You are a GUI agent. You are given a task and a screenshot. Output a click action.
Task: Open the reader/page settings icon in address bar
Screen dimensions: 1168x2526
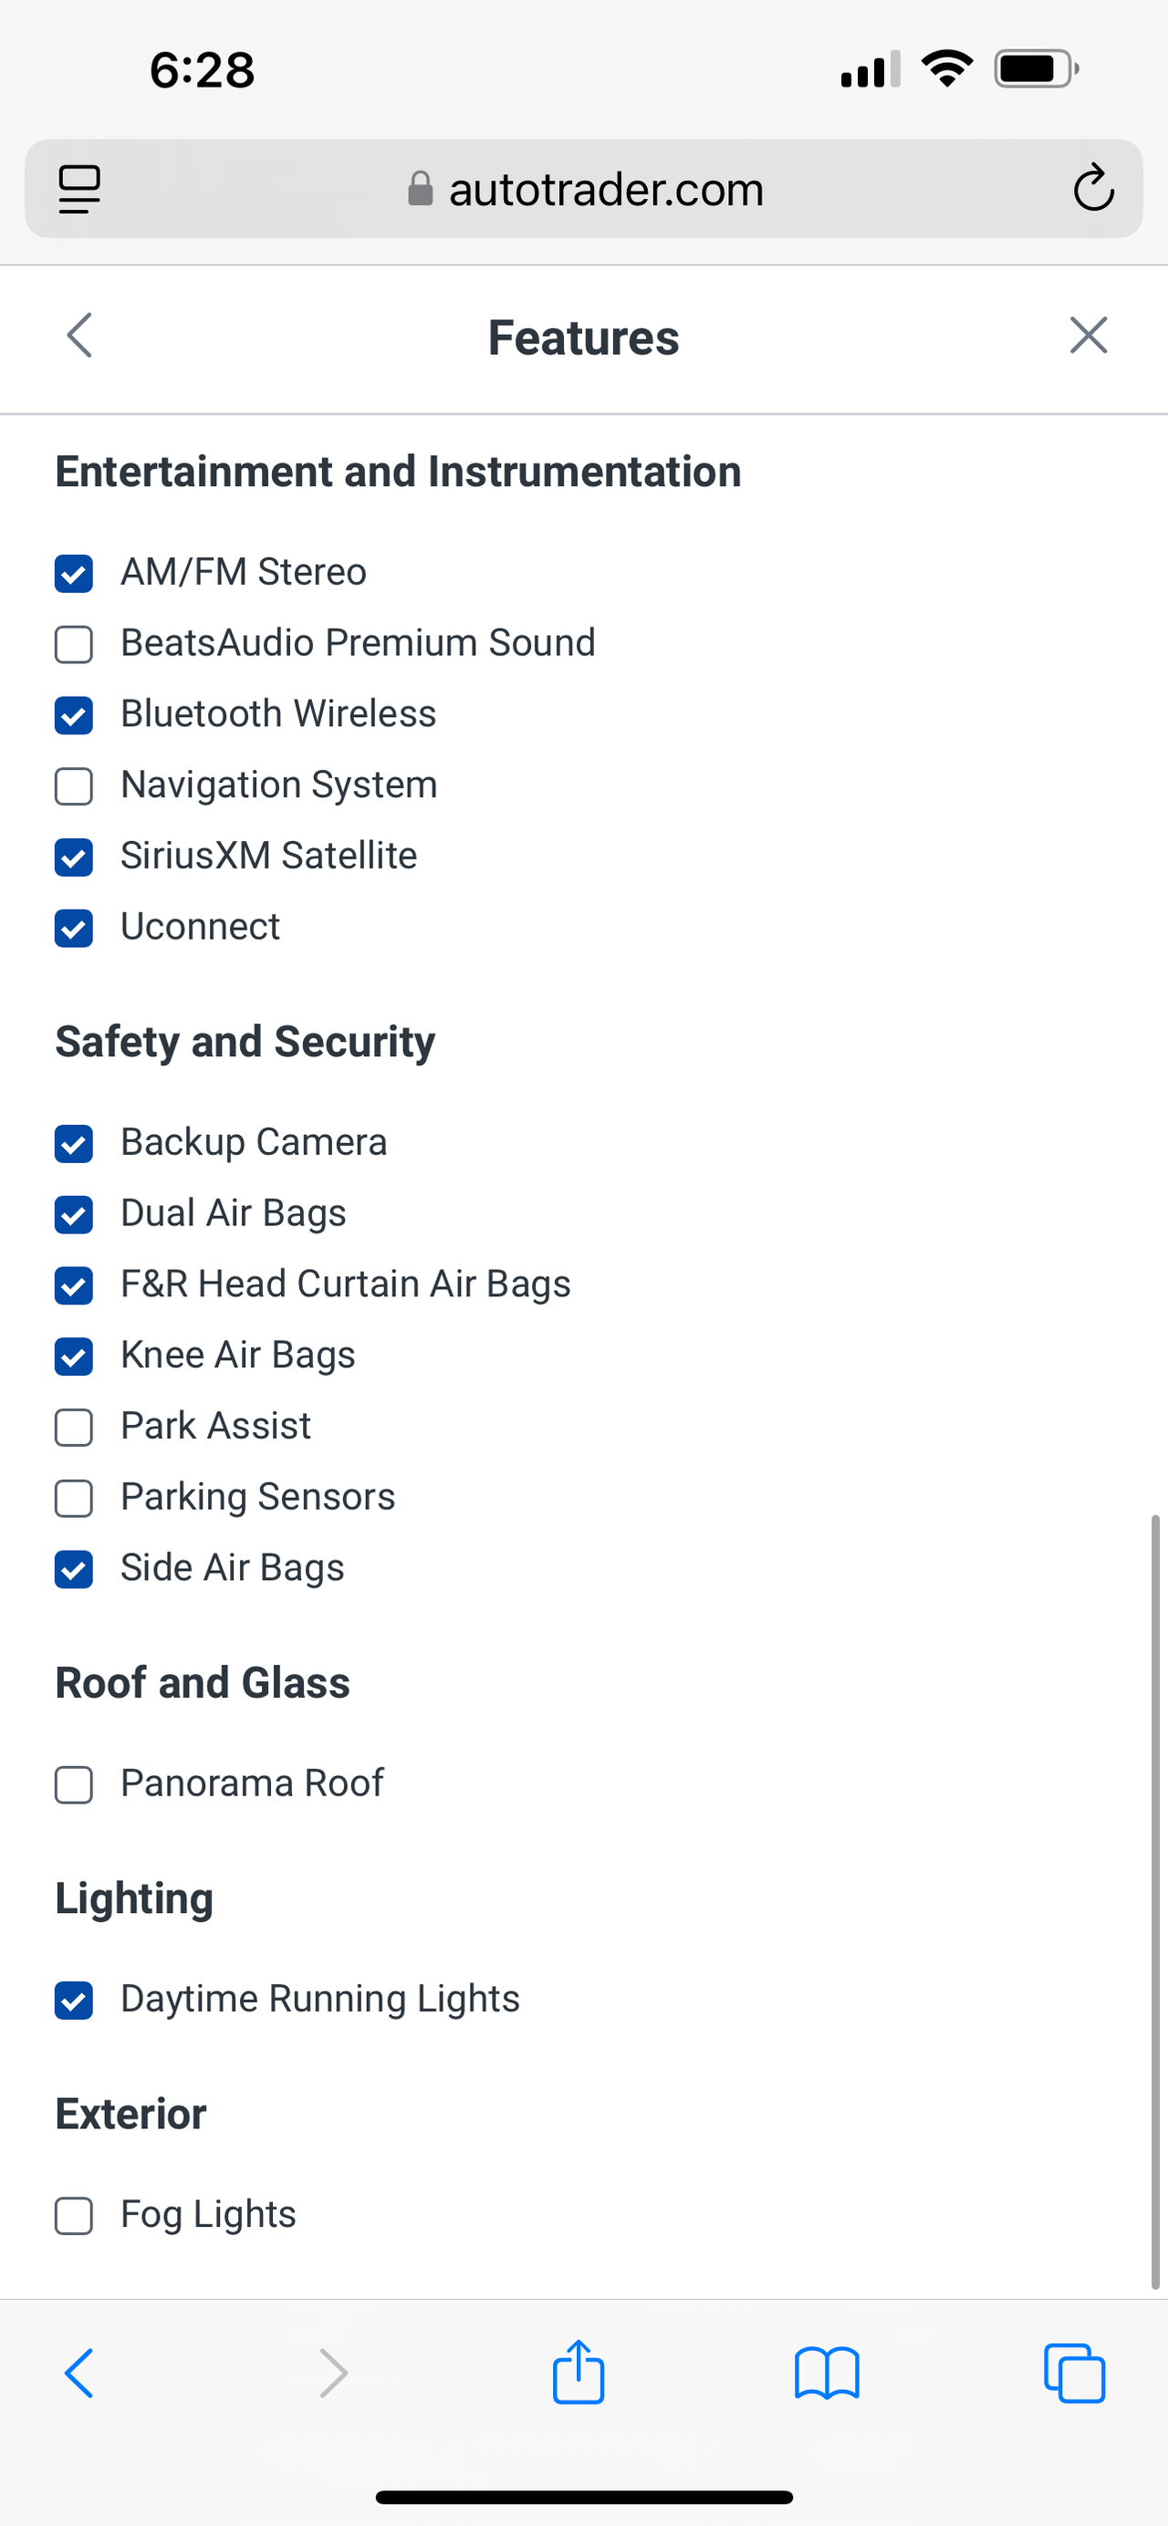coord(79,188)
